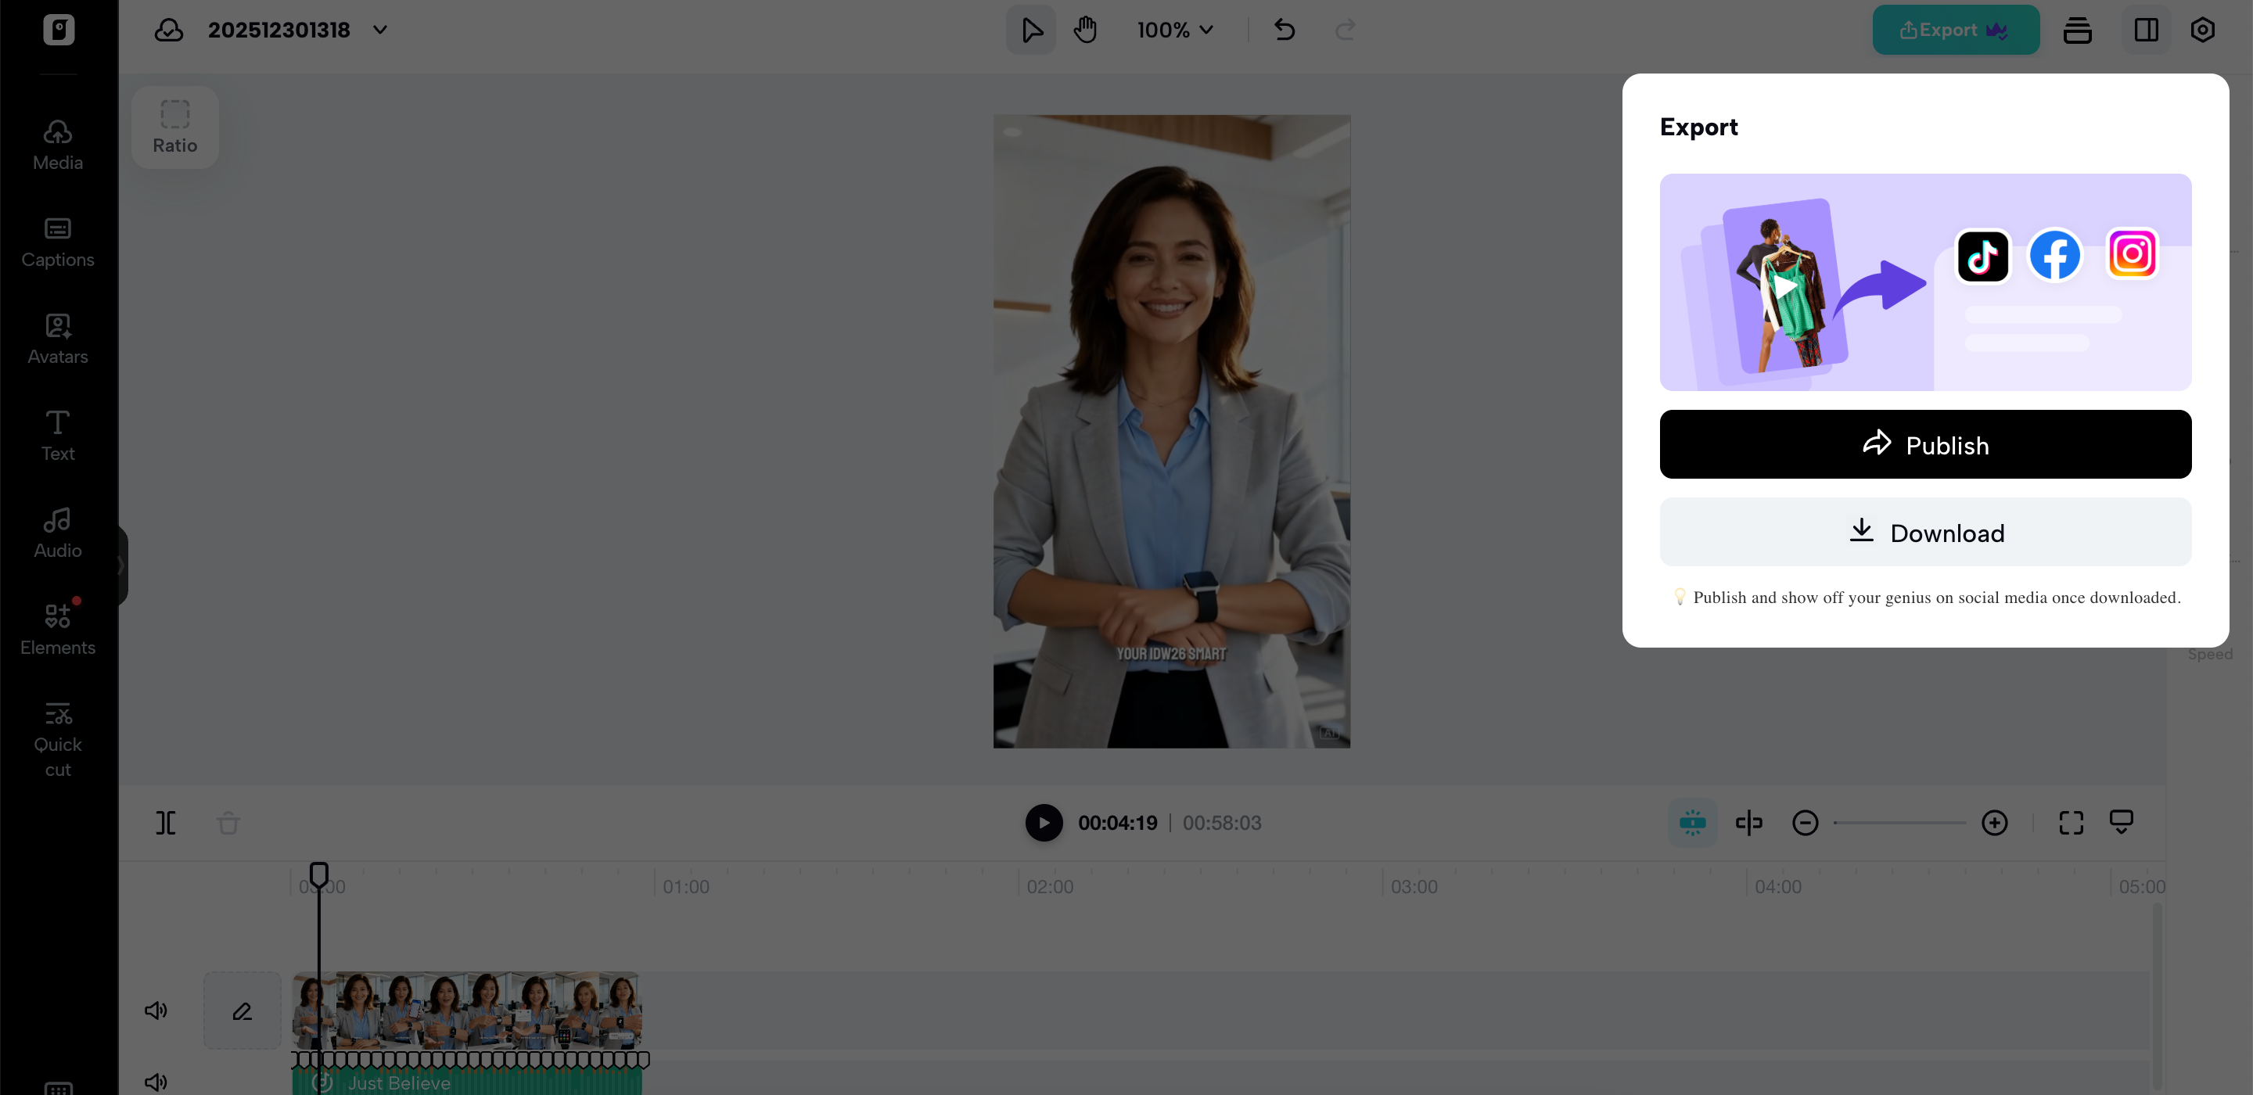
Task: Open the Captions panel
Action: pos(58,242)
